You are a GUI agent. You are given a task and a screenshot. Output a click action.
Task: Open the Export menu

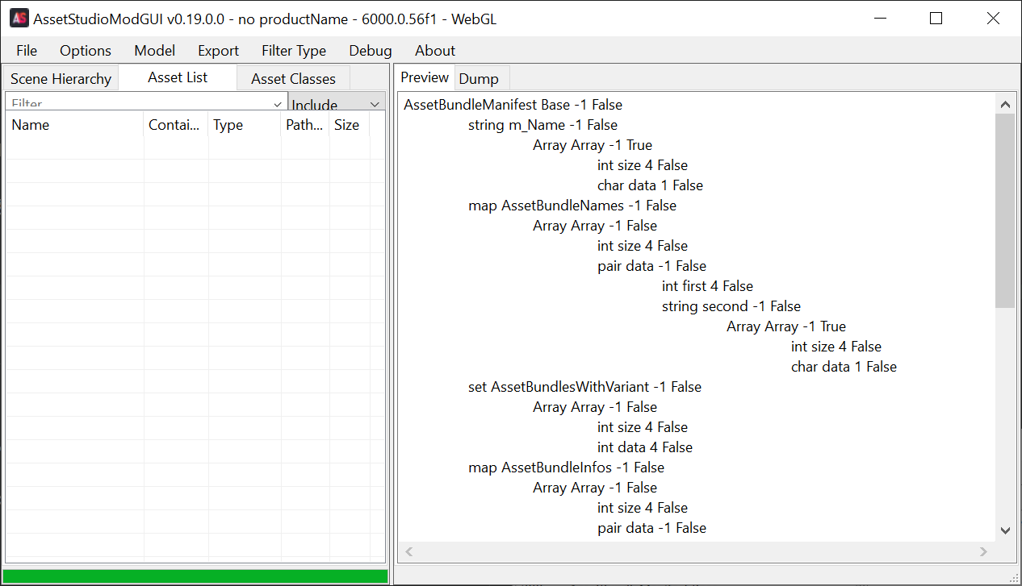pos(218,51)
